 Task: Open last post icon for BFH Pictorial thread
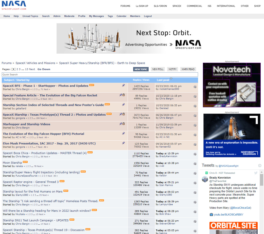coord(195,135)
